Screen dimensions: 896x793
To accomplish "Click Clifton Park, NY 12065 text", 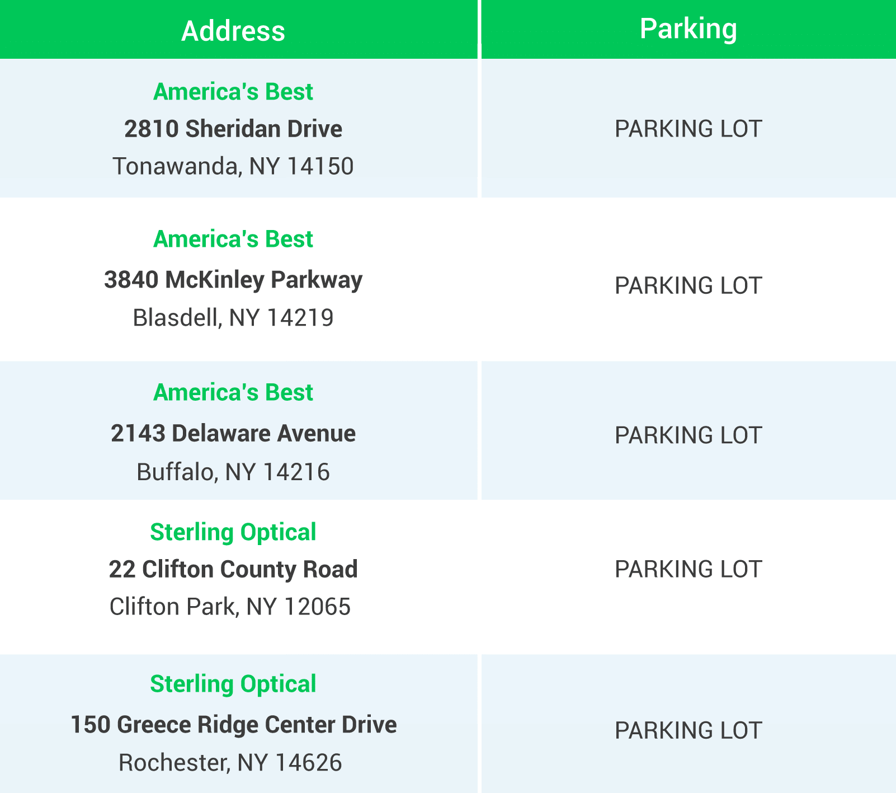I will 230,607.
